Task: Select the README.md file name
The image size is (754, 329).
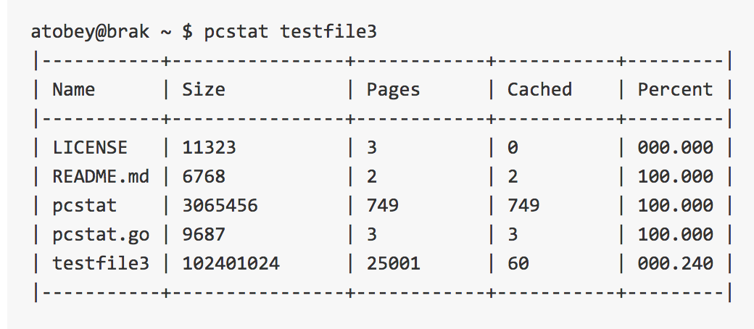Action: pos(101,177)
